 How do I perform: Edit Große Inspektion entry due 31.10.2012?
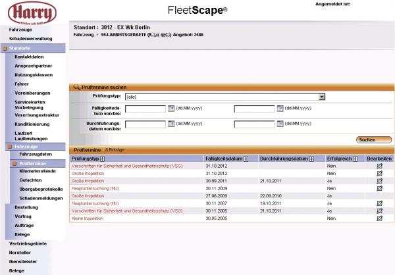[x=379, y=174]
